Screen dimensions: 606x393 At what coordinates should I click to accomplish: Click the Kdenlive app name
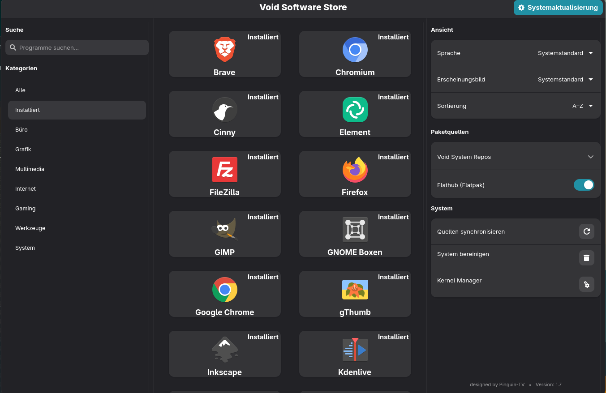(x=355, y=372)
